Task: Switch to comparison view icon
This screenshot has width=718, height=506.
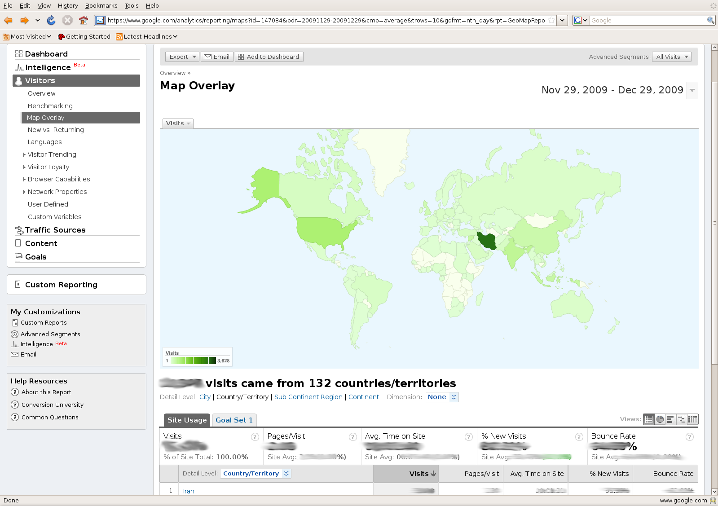Action: pyautogui.click(x=682, y=419)
